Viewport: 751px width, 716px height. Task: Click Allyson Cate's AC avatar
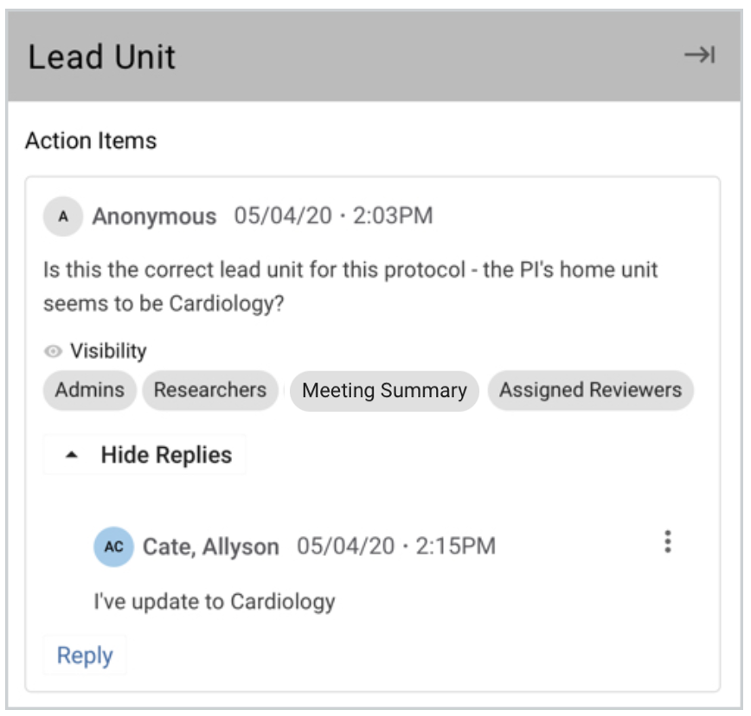click(x=113, y=547)
